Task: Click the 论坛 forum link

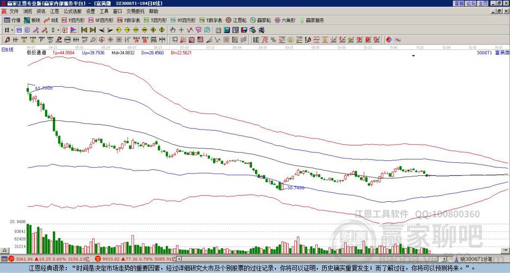Action: [x=471, y=3]
